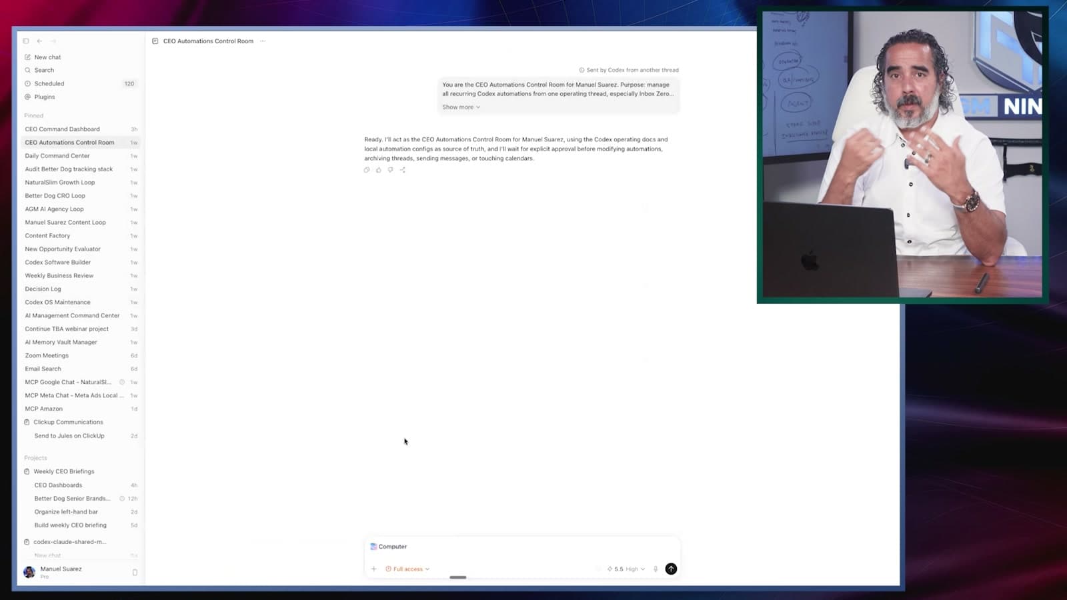
Task: Send the message with the arrow button
Action: point(671,569)
